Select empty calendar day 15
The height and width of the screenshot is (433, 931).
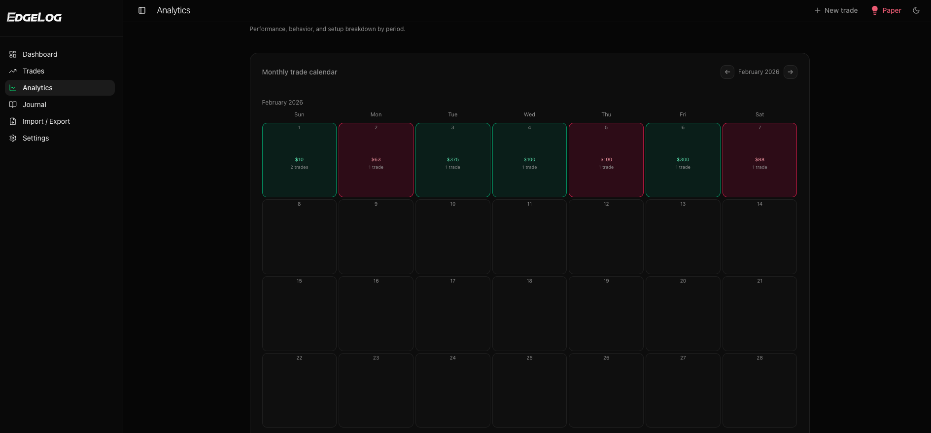pyautogui.click(x=299, y=314)
